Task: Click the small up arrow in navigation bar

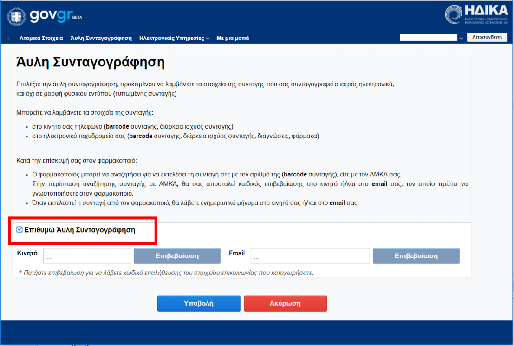Action: pyautogui.click(x=8, y=39)
